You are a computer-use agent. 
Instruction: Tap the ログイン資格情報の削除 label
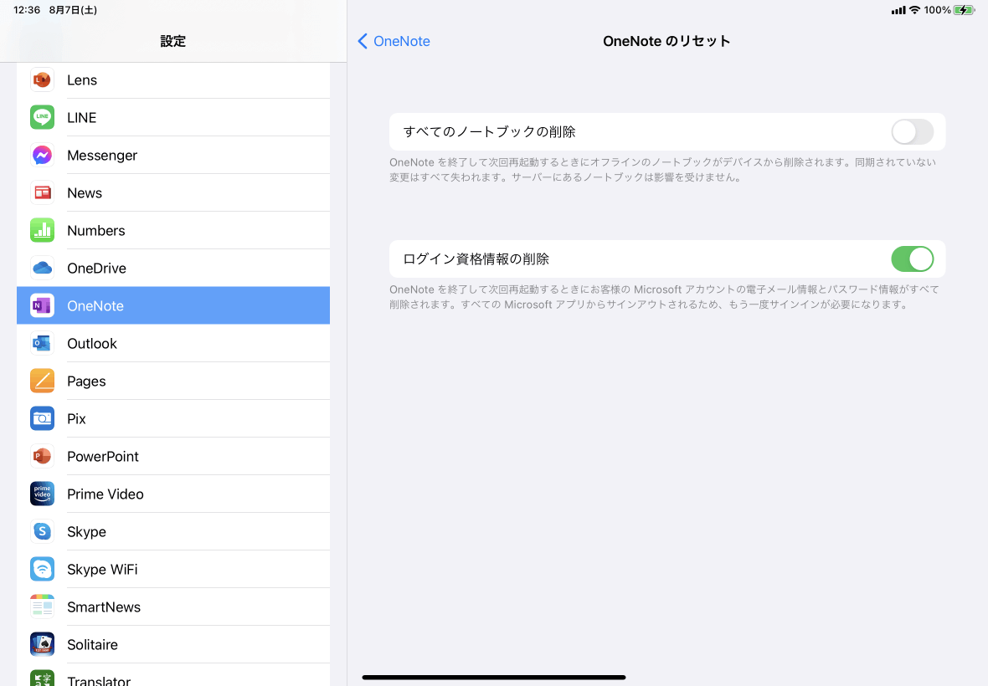(476, 259)
